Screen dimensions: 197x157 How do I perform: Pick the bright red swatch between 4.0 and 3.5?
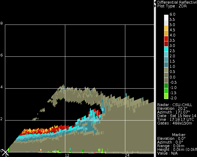click(166, 38)
